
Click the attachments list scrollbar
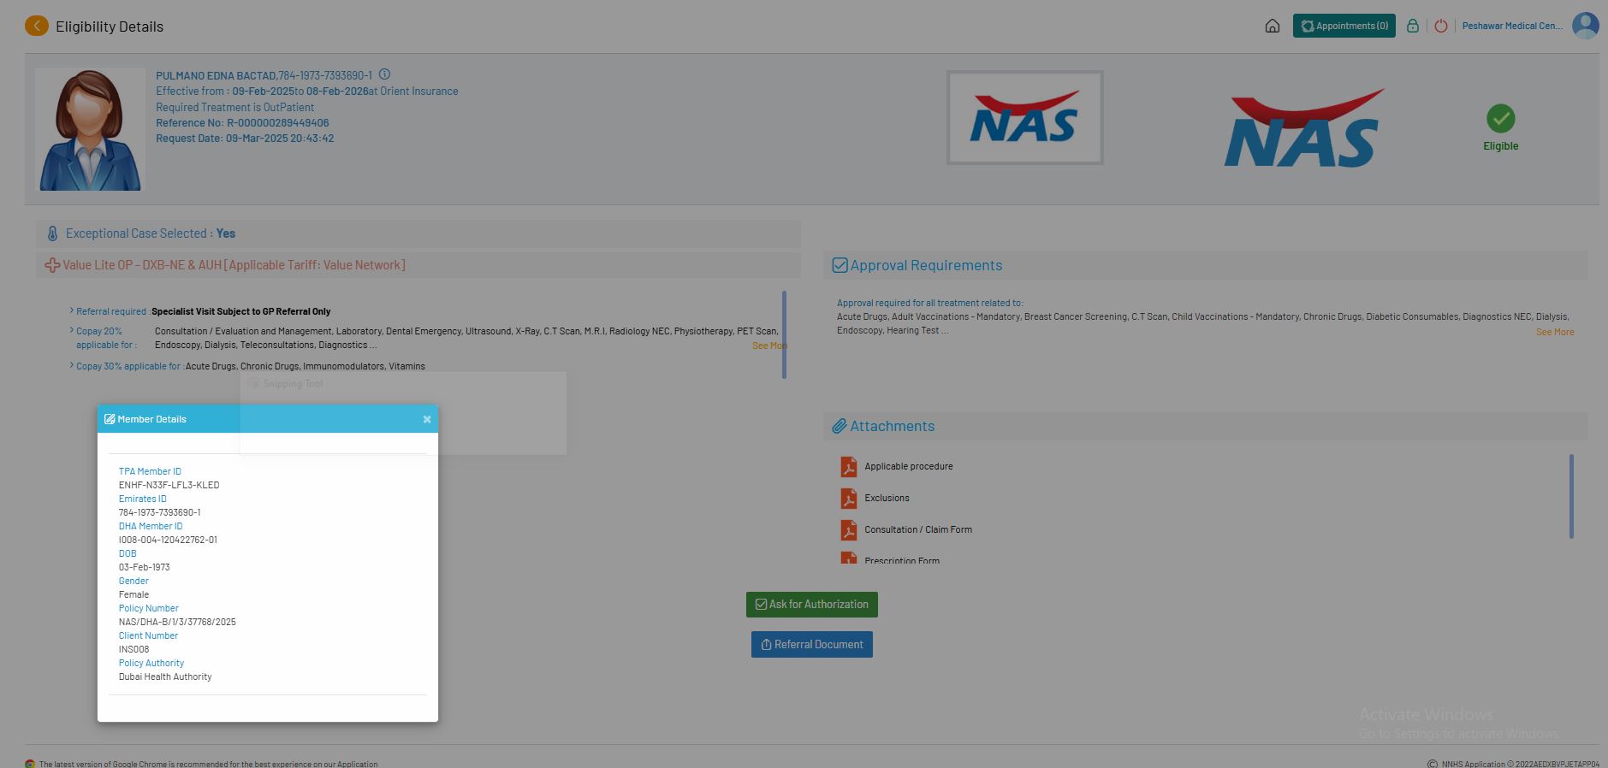coord(1571,496)
